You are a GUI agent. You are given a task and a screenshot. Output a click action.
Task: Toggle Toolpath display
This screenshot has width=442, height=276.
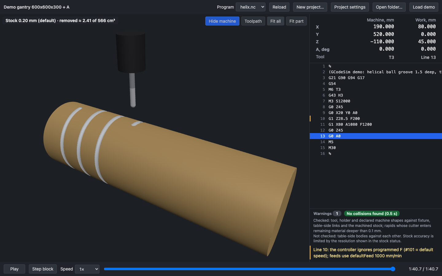(253, 21)
